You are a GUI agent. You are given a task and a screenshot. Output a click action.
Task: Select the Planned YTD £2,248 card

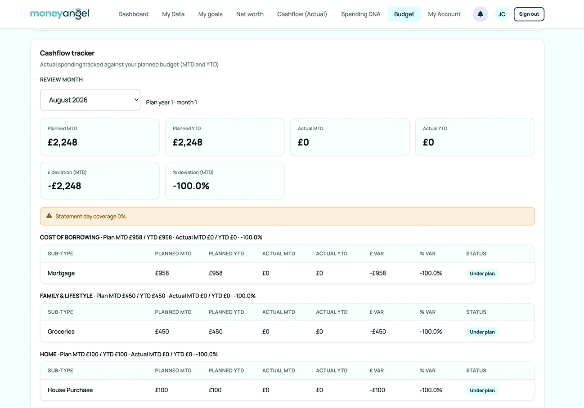(225, 137)
